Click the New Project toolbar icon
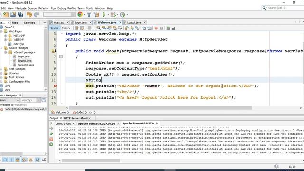 tap(6, 15)
